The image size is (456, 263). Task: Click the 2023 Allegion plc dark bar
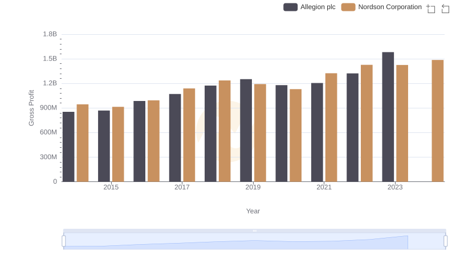(x=388, y=117)
